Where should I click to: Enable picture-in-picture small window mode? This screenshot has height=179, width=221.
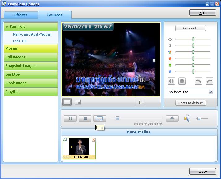pos(78,102)
